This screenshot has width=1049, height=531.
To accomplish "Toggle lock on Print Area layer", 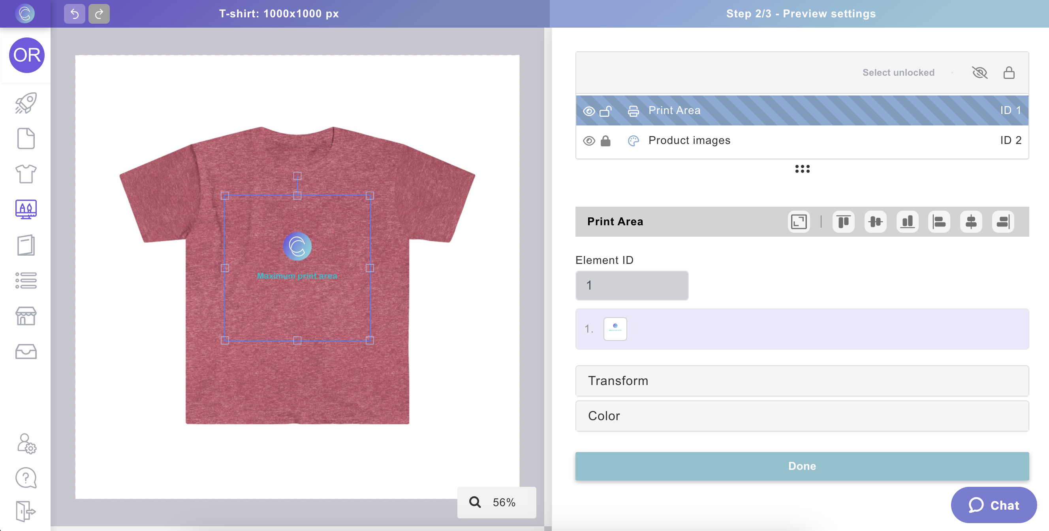I will (x=605, y=111).
